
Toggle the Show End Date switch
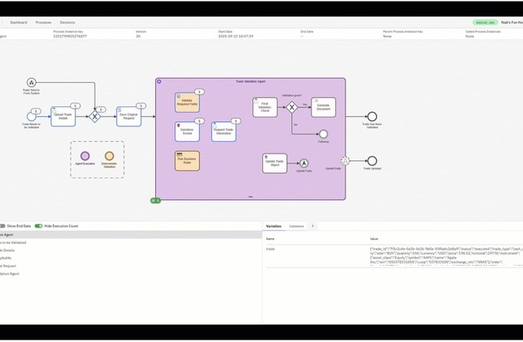(2, 226)
